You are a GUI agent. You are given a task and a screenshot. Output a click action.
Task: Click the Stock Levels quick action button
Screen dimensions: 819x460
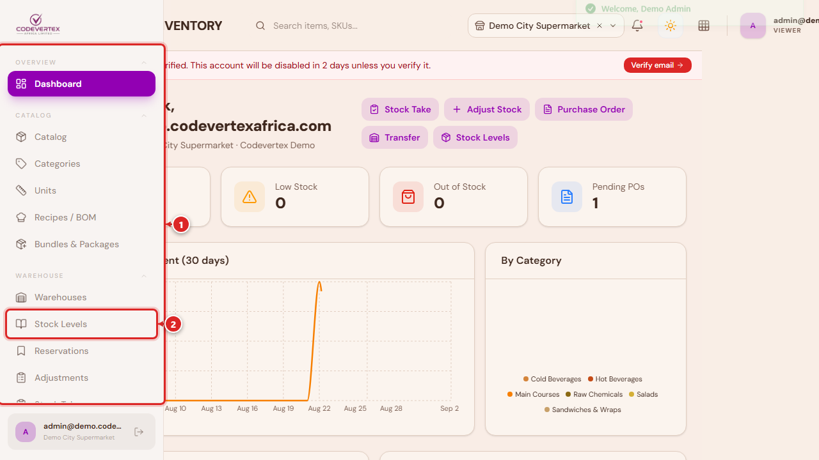coord(475,137)
